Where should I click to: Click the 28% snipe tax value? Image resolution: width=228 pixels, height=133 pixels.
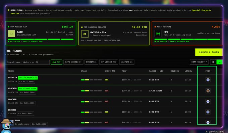tap(106, 80)
